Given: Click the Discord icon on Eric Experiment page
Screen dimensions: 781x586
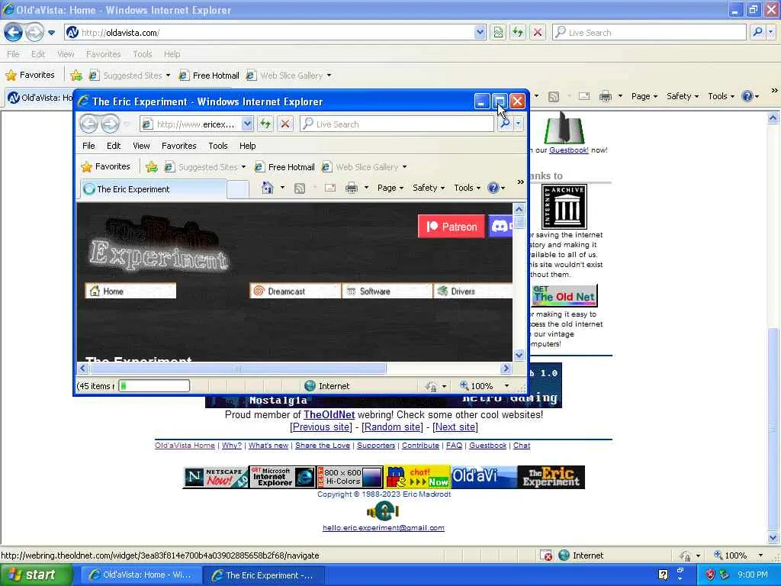Looking at the screenshot, I should tap(500, 227).
